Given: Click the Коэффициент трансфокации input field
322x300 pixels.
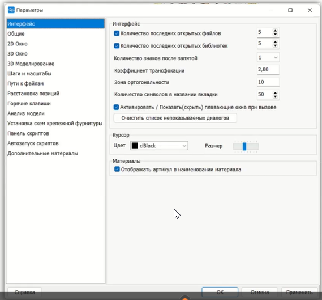Looking at the screenshot, I should tap(268, 70).
